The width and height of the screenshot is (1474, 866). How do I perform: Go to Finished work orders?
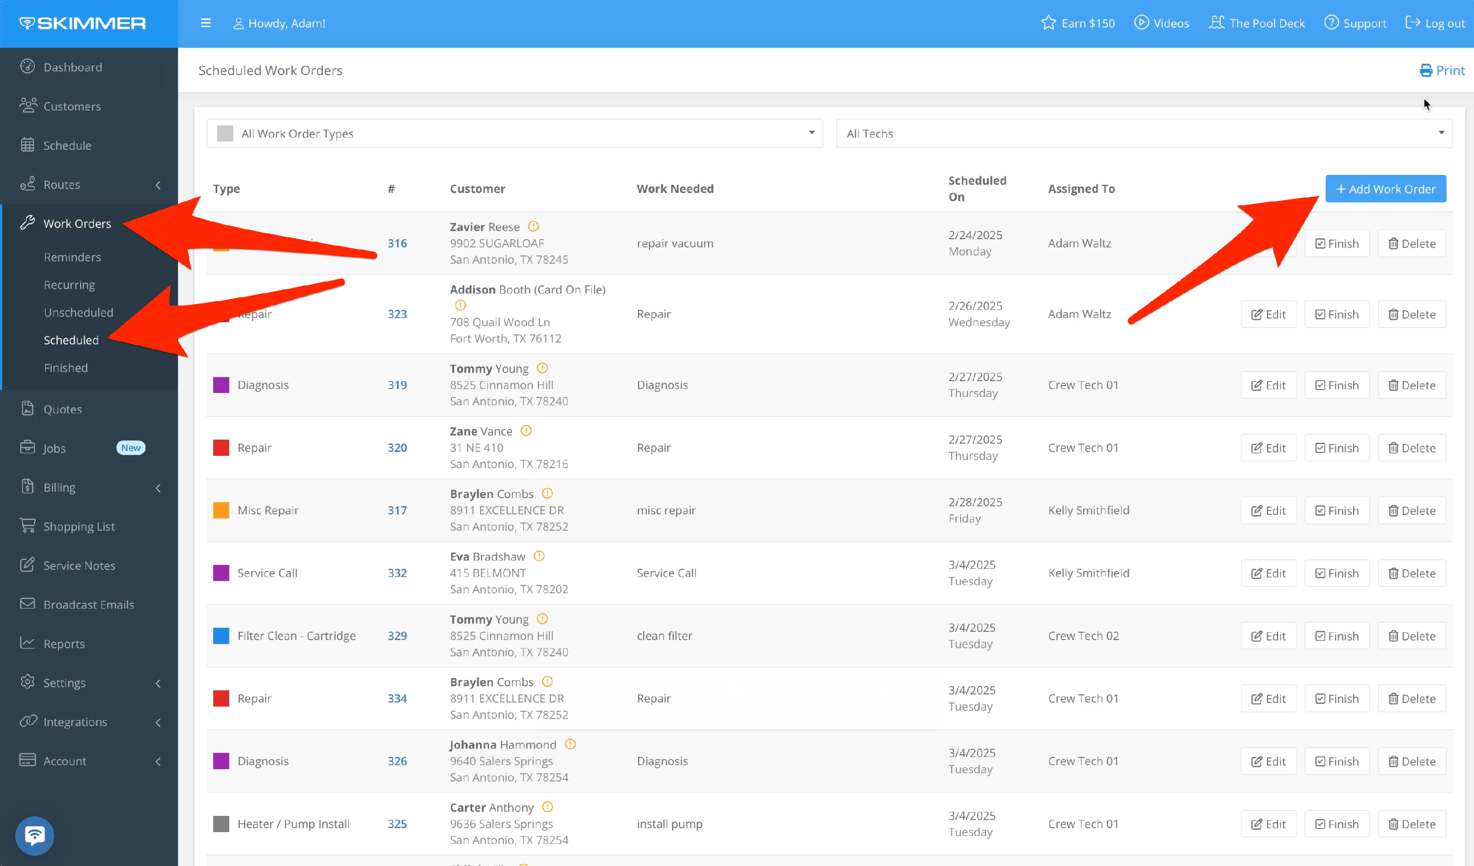pos(65,368)
